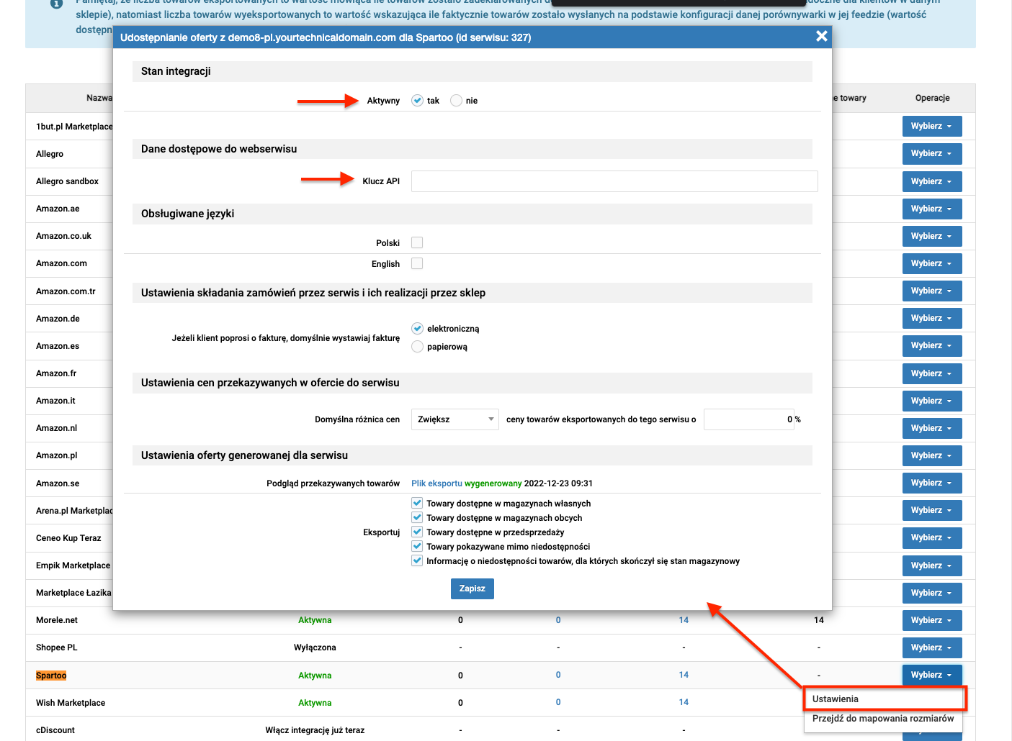Viewport: 1012px width, 741px height.
Task: Click 'Włącz integrację już teraz' for cDiscount
Action: (315, 730)
